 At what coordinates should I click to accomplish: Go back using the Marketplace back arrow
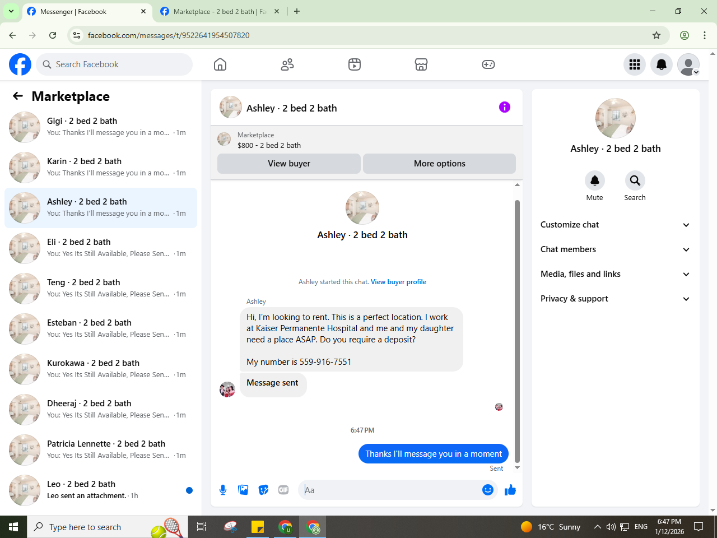[18, 96]
